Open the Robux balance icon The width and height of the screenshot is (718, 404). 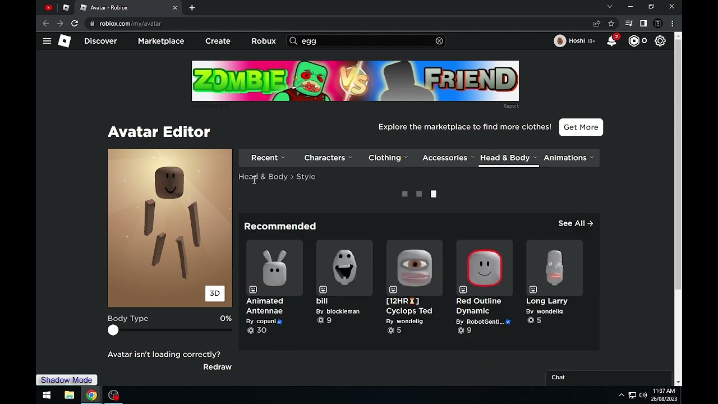[x=634, y=41]
